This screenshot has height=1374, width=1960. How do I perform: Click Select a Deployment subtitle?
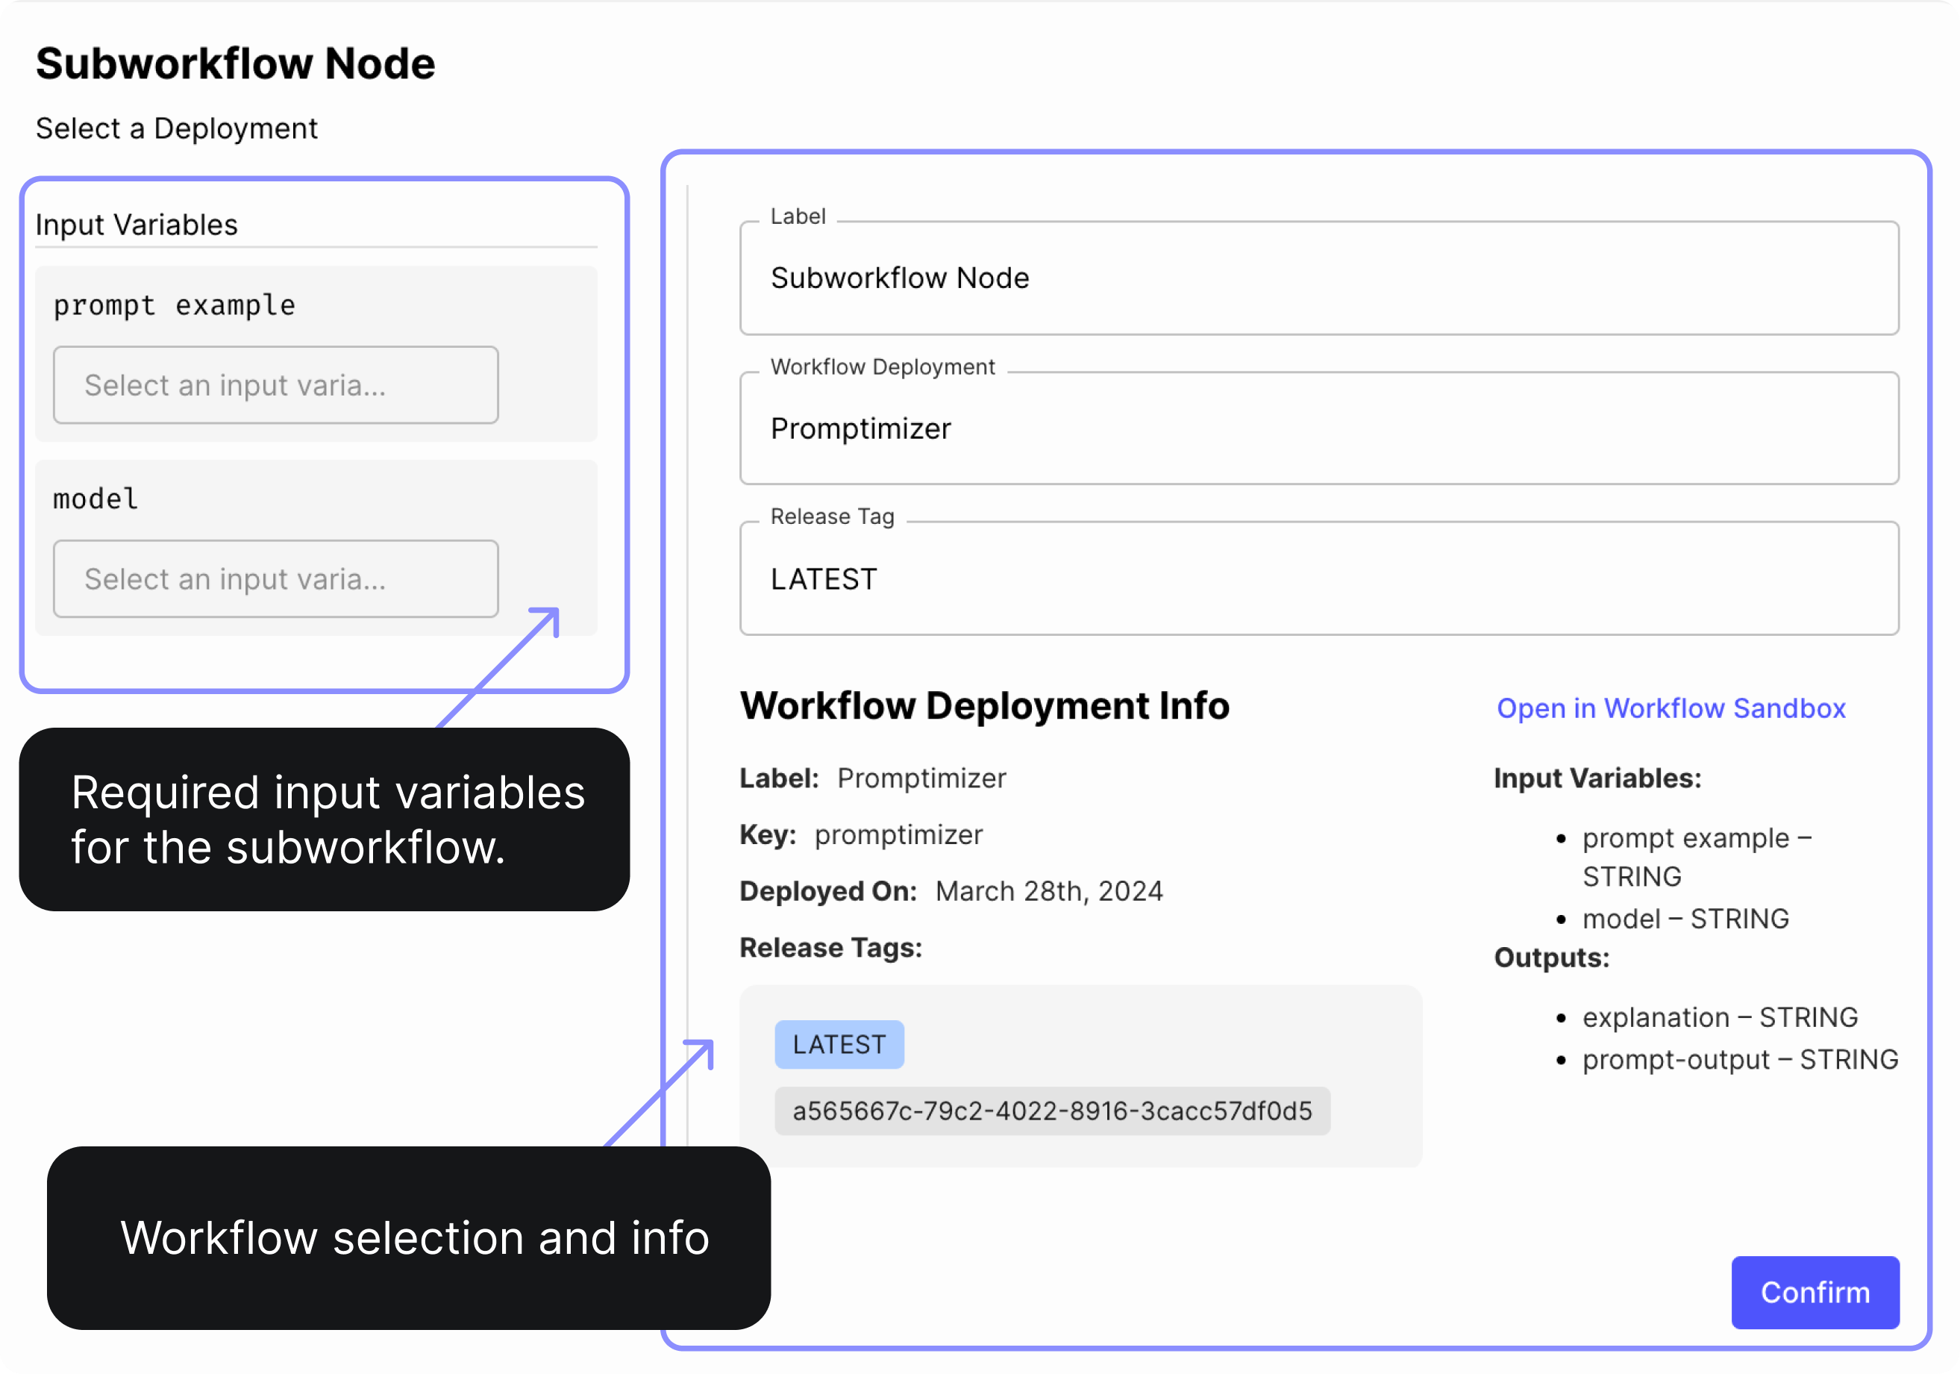point(177,129)
